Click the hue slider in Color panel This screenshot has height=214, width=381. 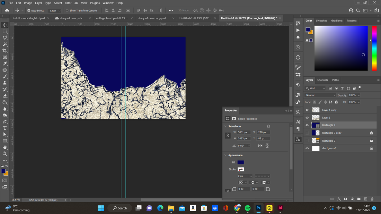click(x=374, y=48)
